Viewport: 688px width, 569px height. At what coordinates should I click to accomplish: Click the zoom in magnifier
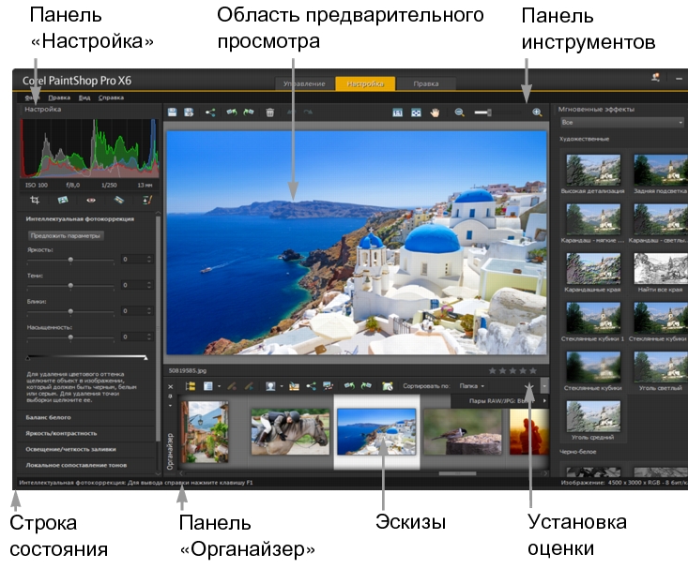537,112
